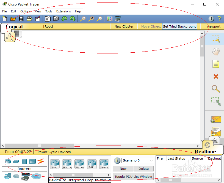Image resolution: width=224 pixels, height=183 pixels.
Task: Pick the 1841 router
Action: pos(55,164)
